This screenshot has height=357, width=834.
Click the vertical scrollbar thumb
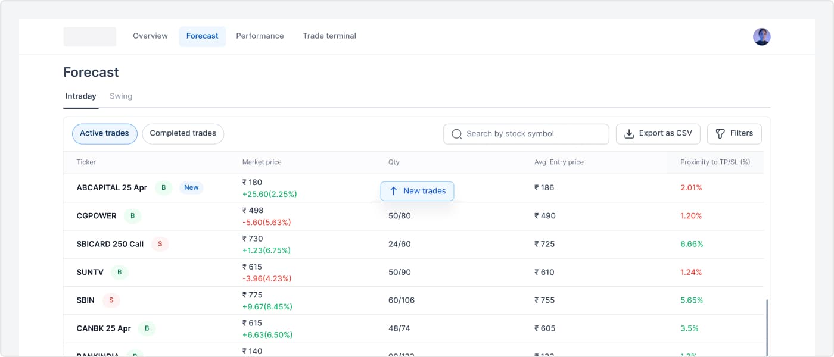tap(767, 328)
